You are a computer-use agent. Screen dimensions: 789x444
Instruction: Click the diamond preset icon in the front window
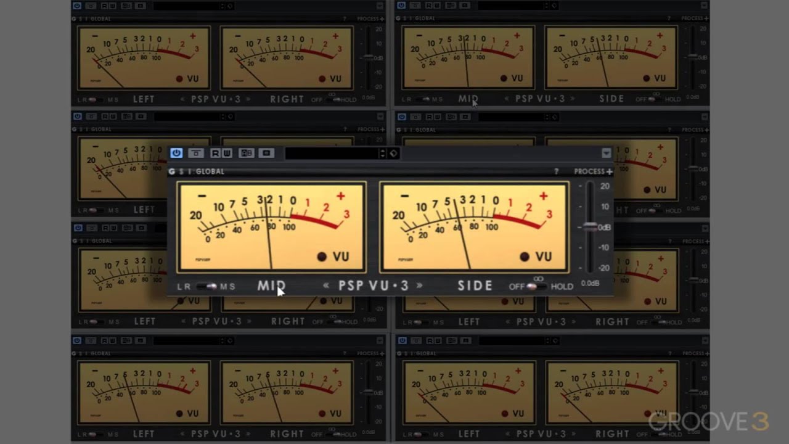pyautogui.click(x=393, y=153)
